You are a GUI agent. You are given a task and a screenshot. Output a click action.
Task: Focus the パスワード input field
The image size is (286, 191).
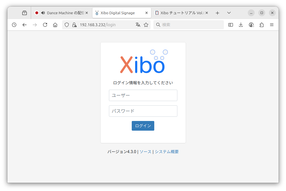pyautogui.click(x=143, y=111)
